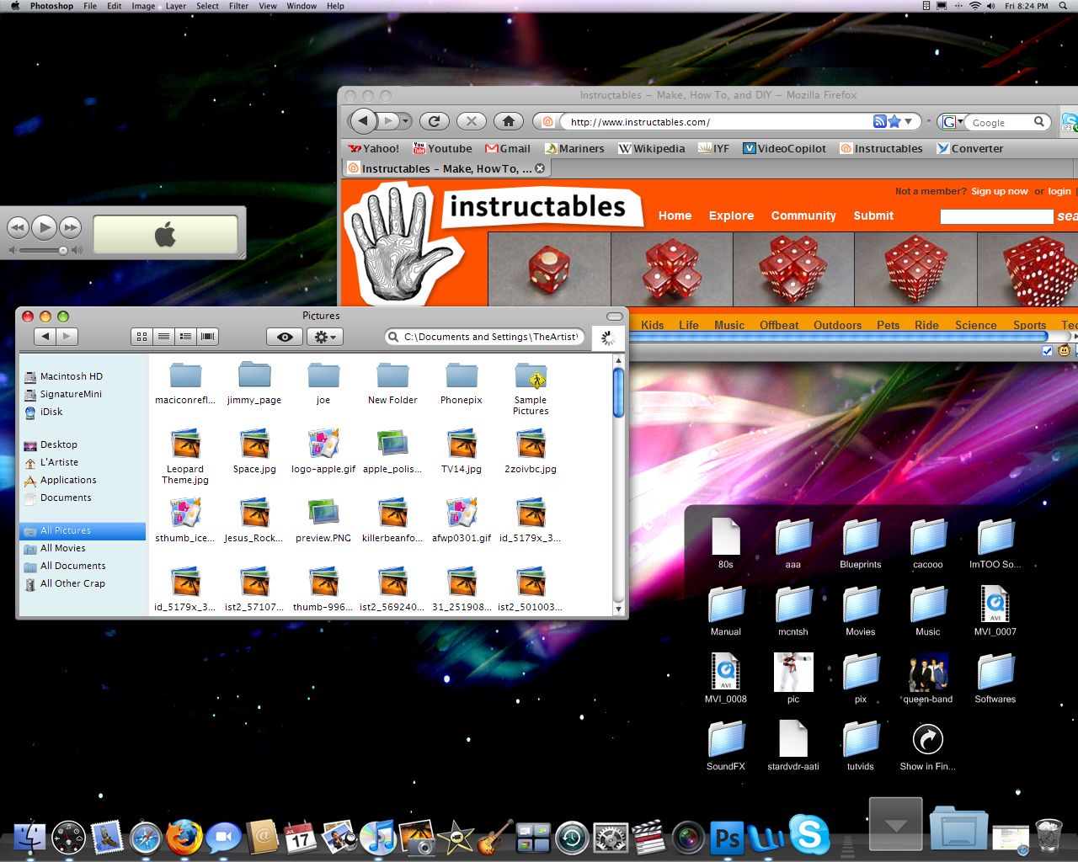Reload the Instructables page in Firefox
Image resolution: width=1078 pixels, height=862 pixels.
click(434, 121)
